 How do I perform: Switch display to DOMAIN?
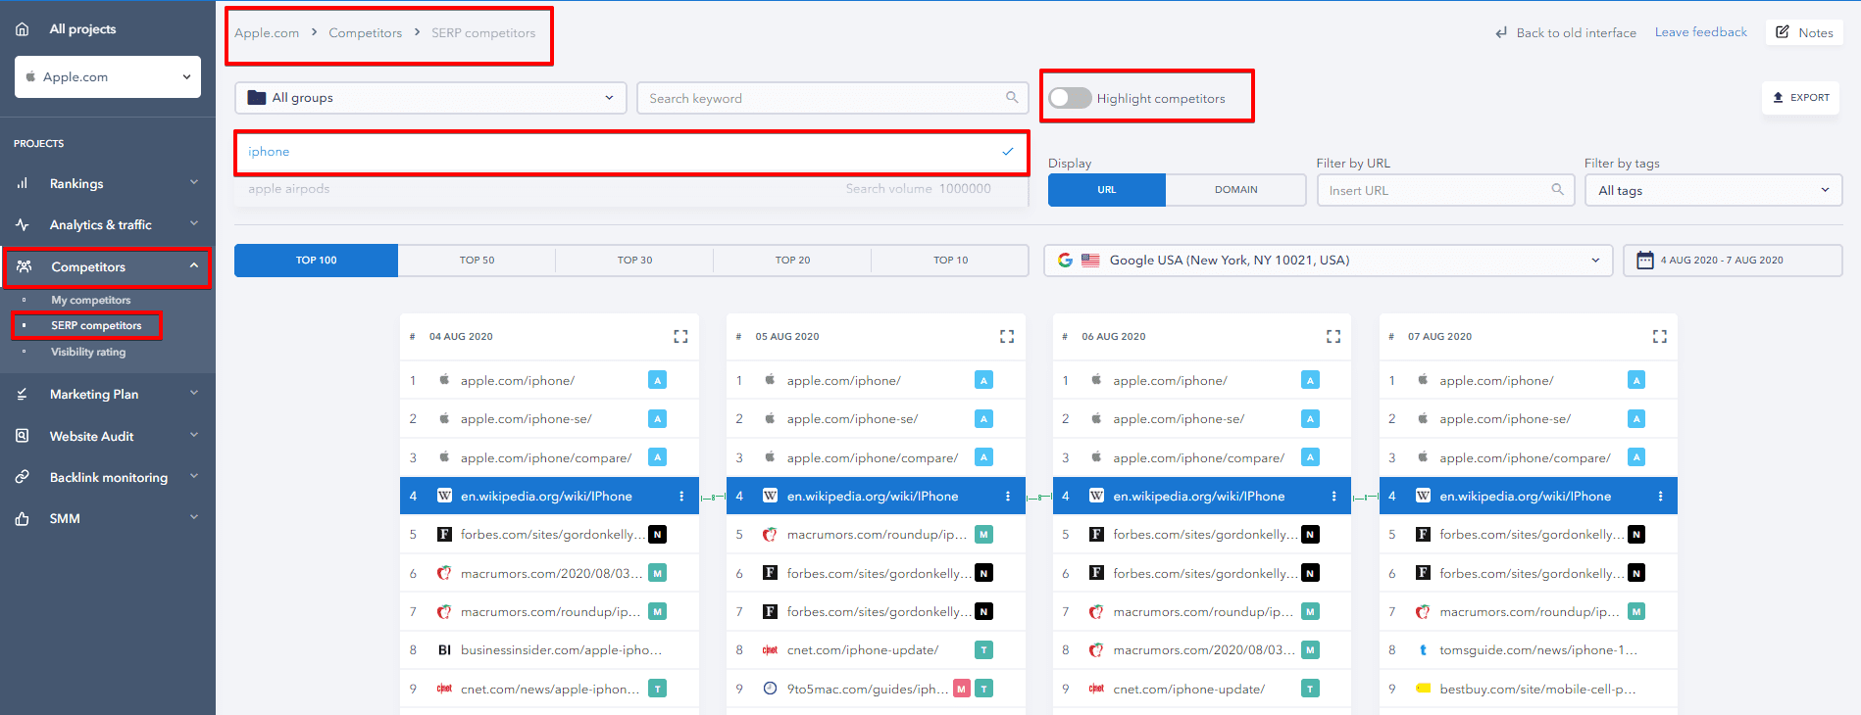coord(1235,190)
